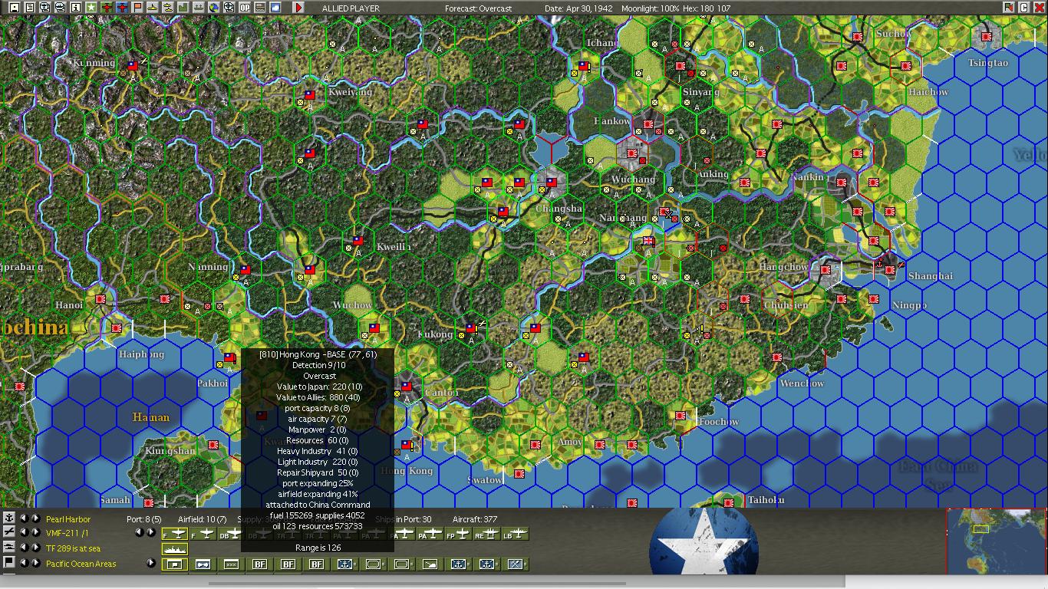Select the Japanese flag unit at Taihoku
This screenshot has height=589, width=1048.
coord(729,503)
